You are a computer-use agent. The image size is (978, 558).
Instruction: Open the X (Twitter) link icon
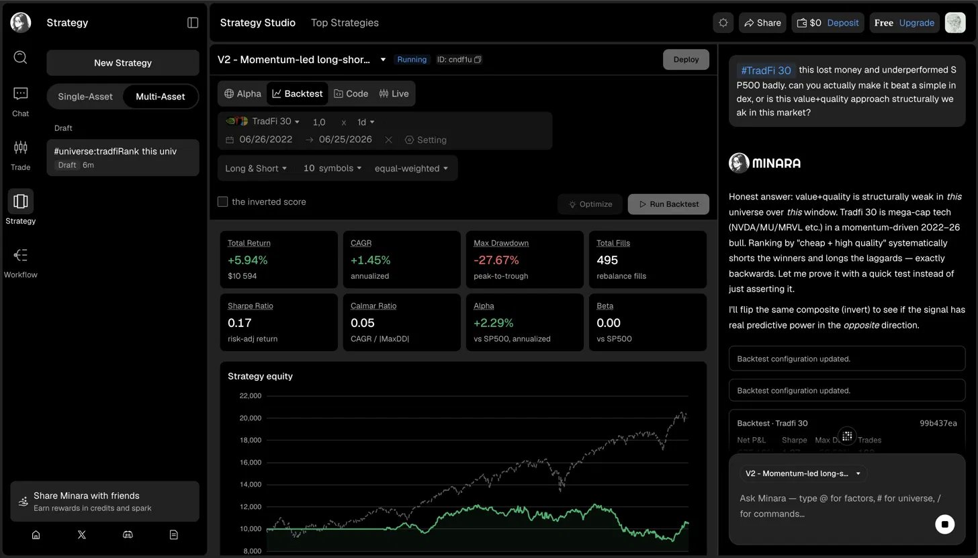[82, 534]
